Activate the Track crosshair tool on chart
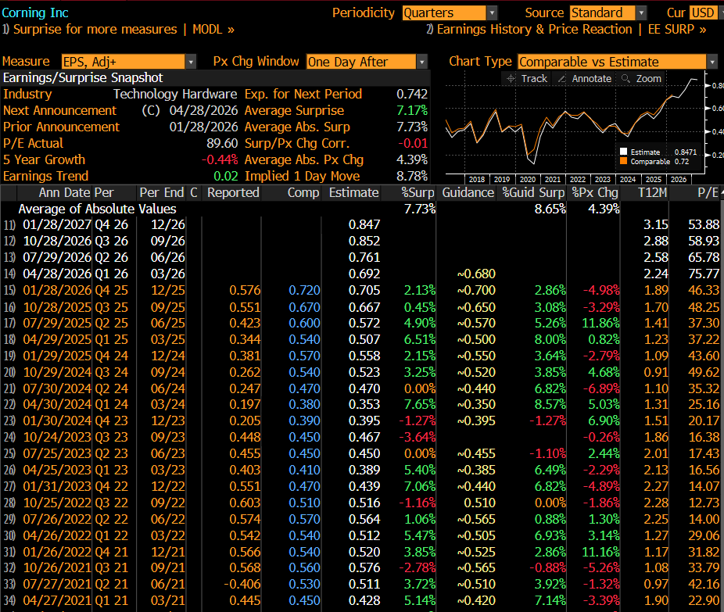The image size is (724, 612). coord(527,78)
